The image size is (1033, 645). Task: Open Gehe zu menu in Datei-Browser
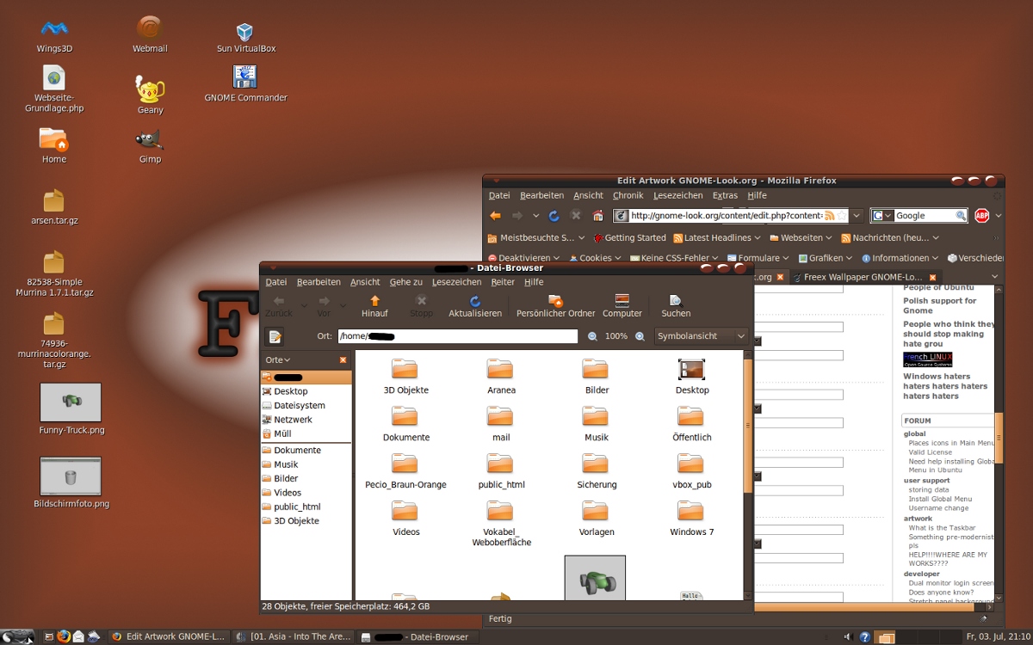coord(405,282)
